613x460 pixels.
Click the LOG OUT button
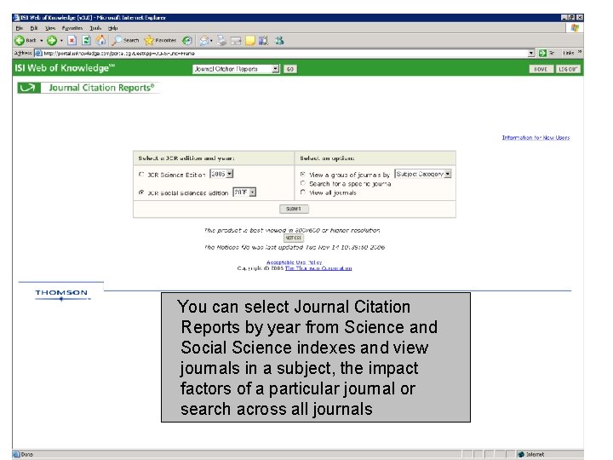[x=568, y=69]
